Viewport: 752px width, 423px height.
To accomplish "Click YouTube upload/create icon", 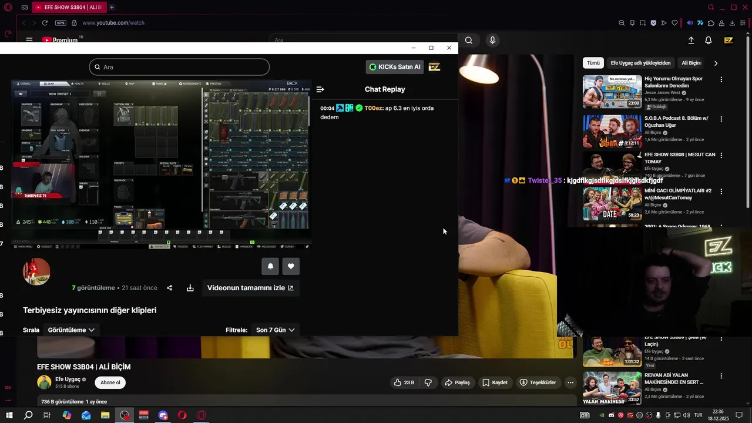I will (691, 40).
